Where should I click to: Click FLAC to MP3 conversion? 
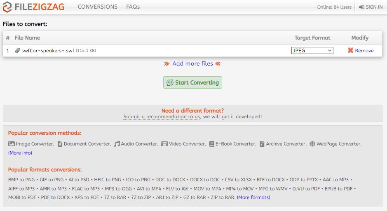[86, 189]
